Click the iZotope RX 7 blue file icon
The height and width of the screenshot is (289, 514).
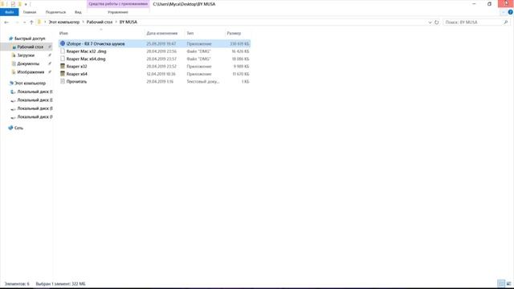point(63,43)
